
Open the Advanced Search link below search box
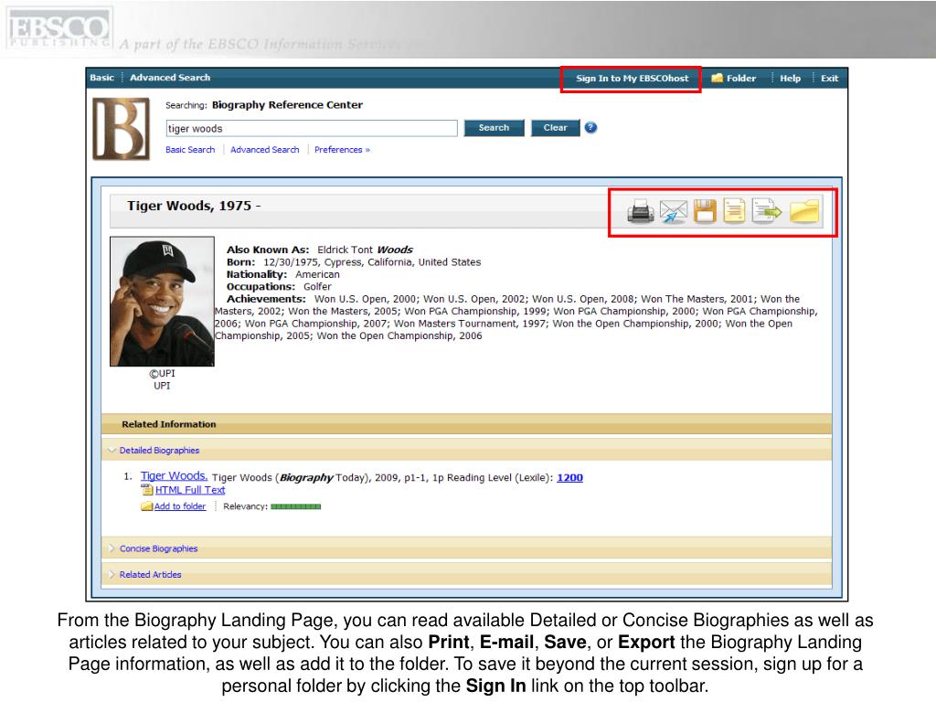point(264,150)
